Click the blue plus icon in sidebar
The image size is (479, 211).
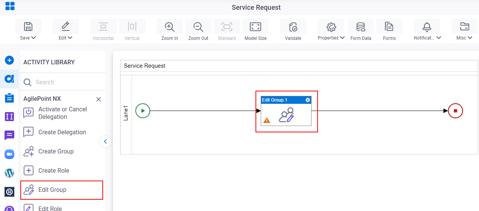pyautogui.click(x=9, y=60)
